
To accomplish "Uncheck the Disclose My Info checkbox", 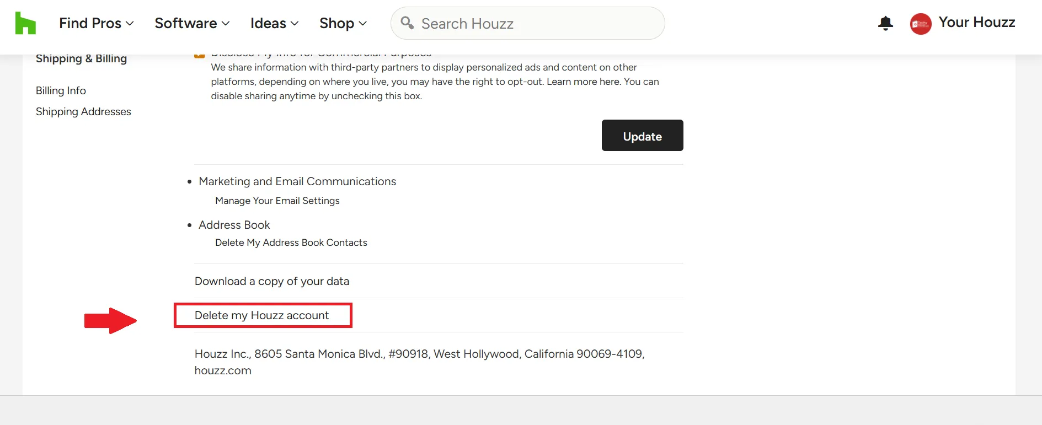I will (200, 54).
